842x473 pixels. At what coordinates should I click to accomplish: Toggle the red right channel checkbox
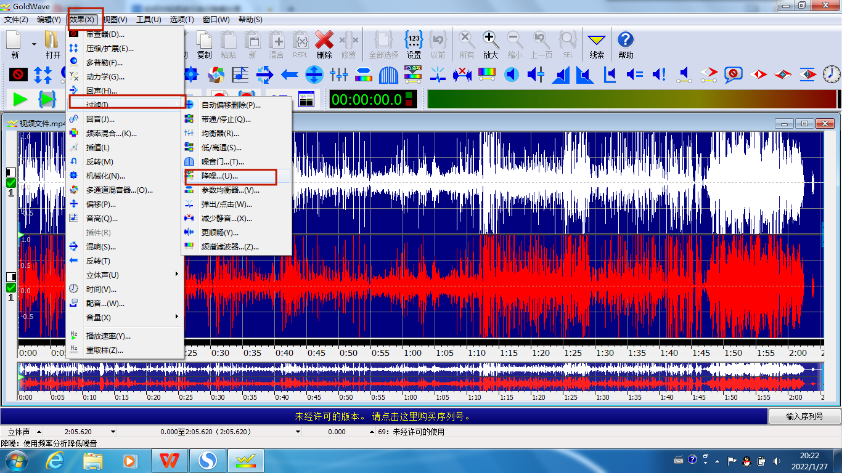click(x=11, y=288)
